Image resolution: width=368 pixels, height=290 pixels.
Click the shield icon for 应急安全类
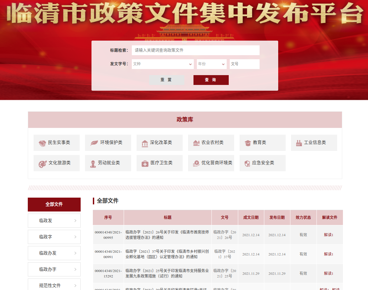(247, 163)
